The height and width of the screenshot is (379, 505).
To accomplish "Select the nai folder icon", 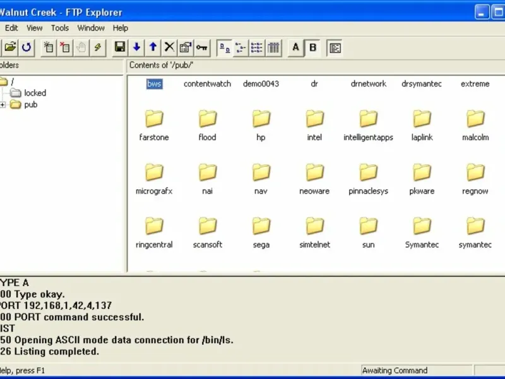I will [x=208, y=172].
